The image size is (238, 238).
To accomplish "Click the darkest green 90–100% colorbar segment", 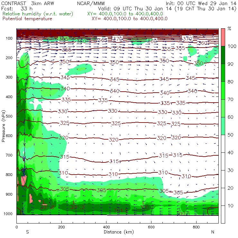I will point(223,55).
